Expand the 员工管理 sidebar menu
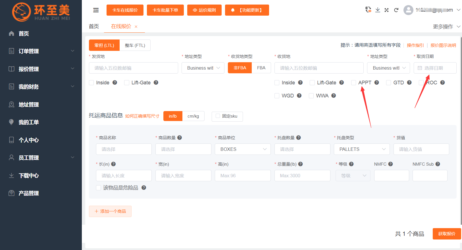 [41, 158]
